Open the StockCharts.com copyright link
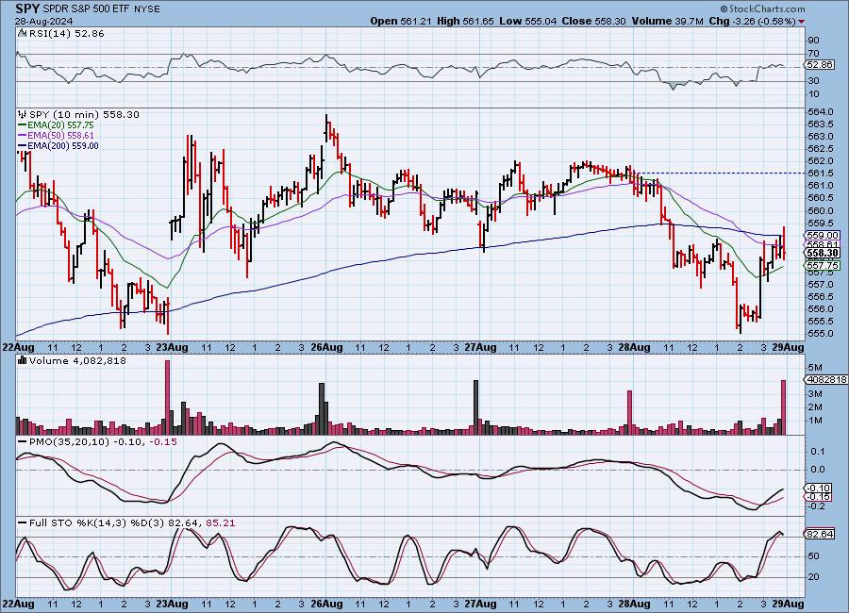This screenshot has width=849, height=613. point(762,8)
